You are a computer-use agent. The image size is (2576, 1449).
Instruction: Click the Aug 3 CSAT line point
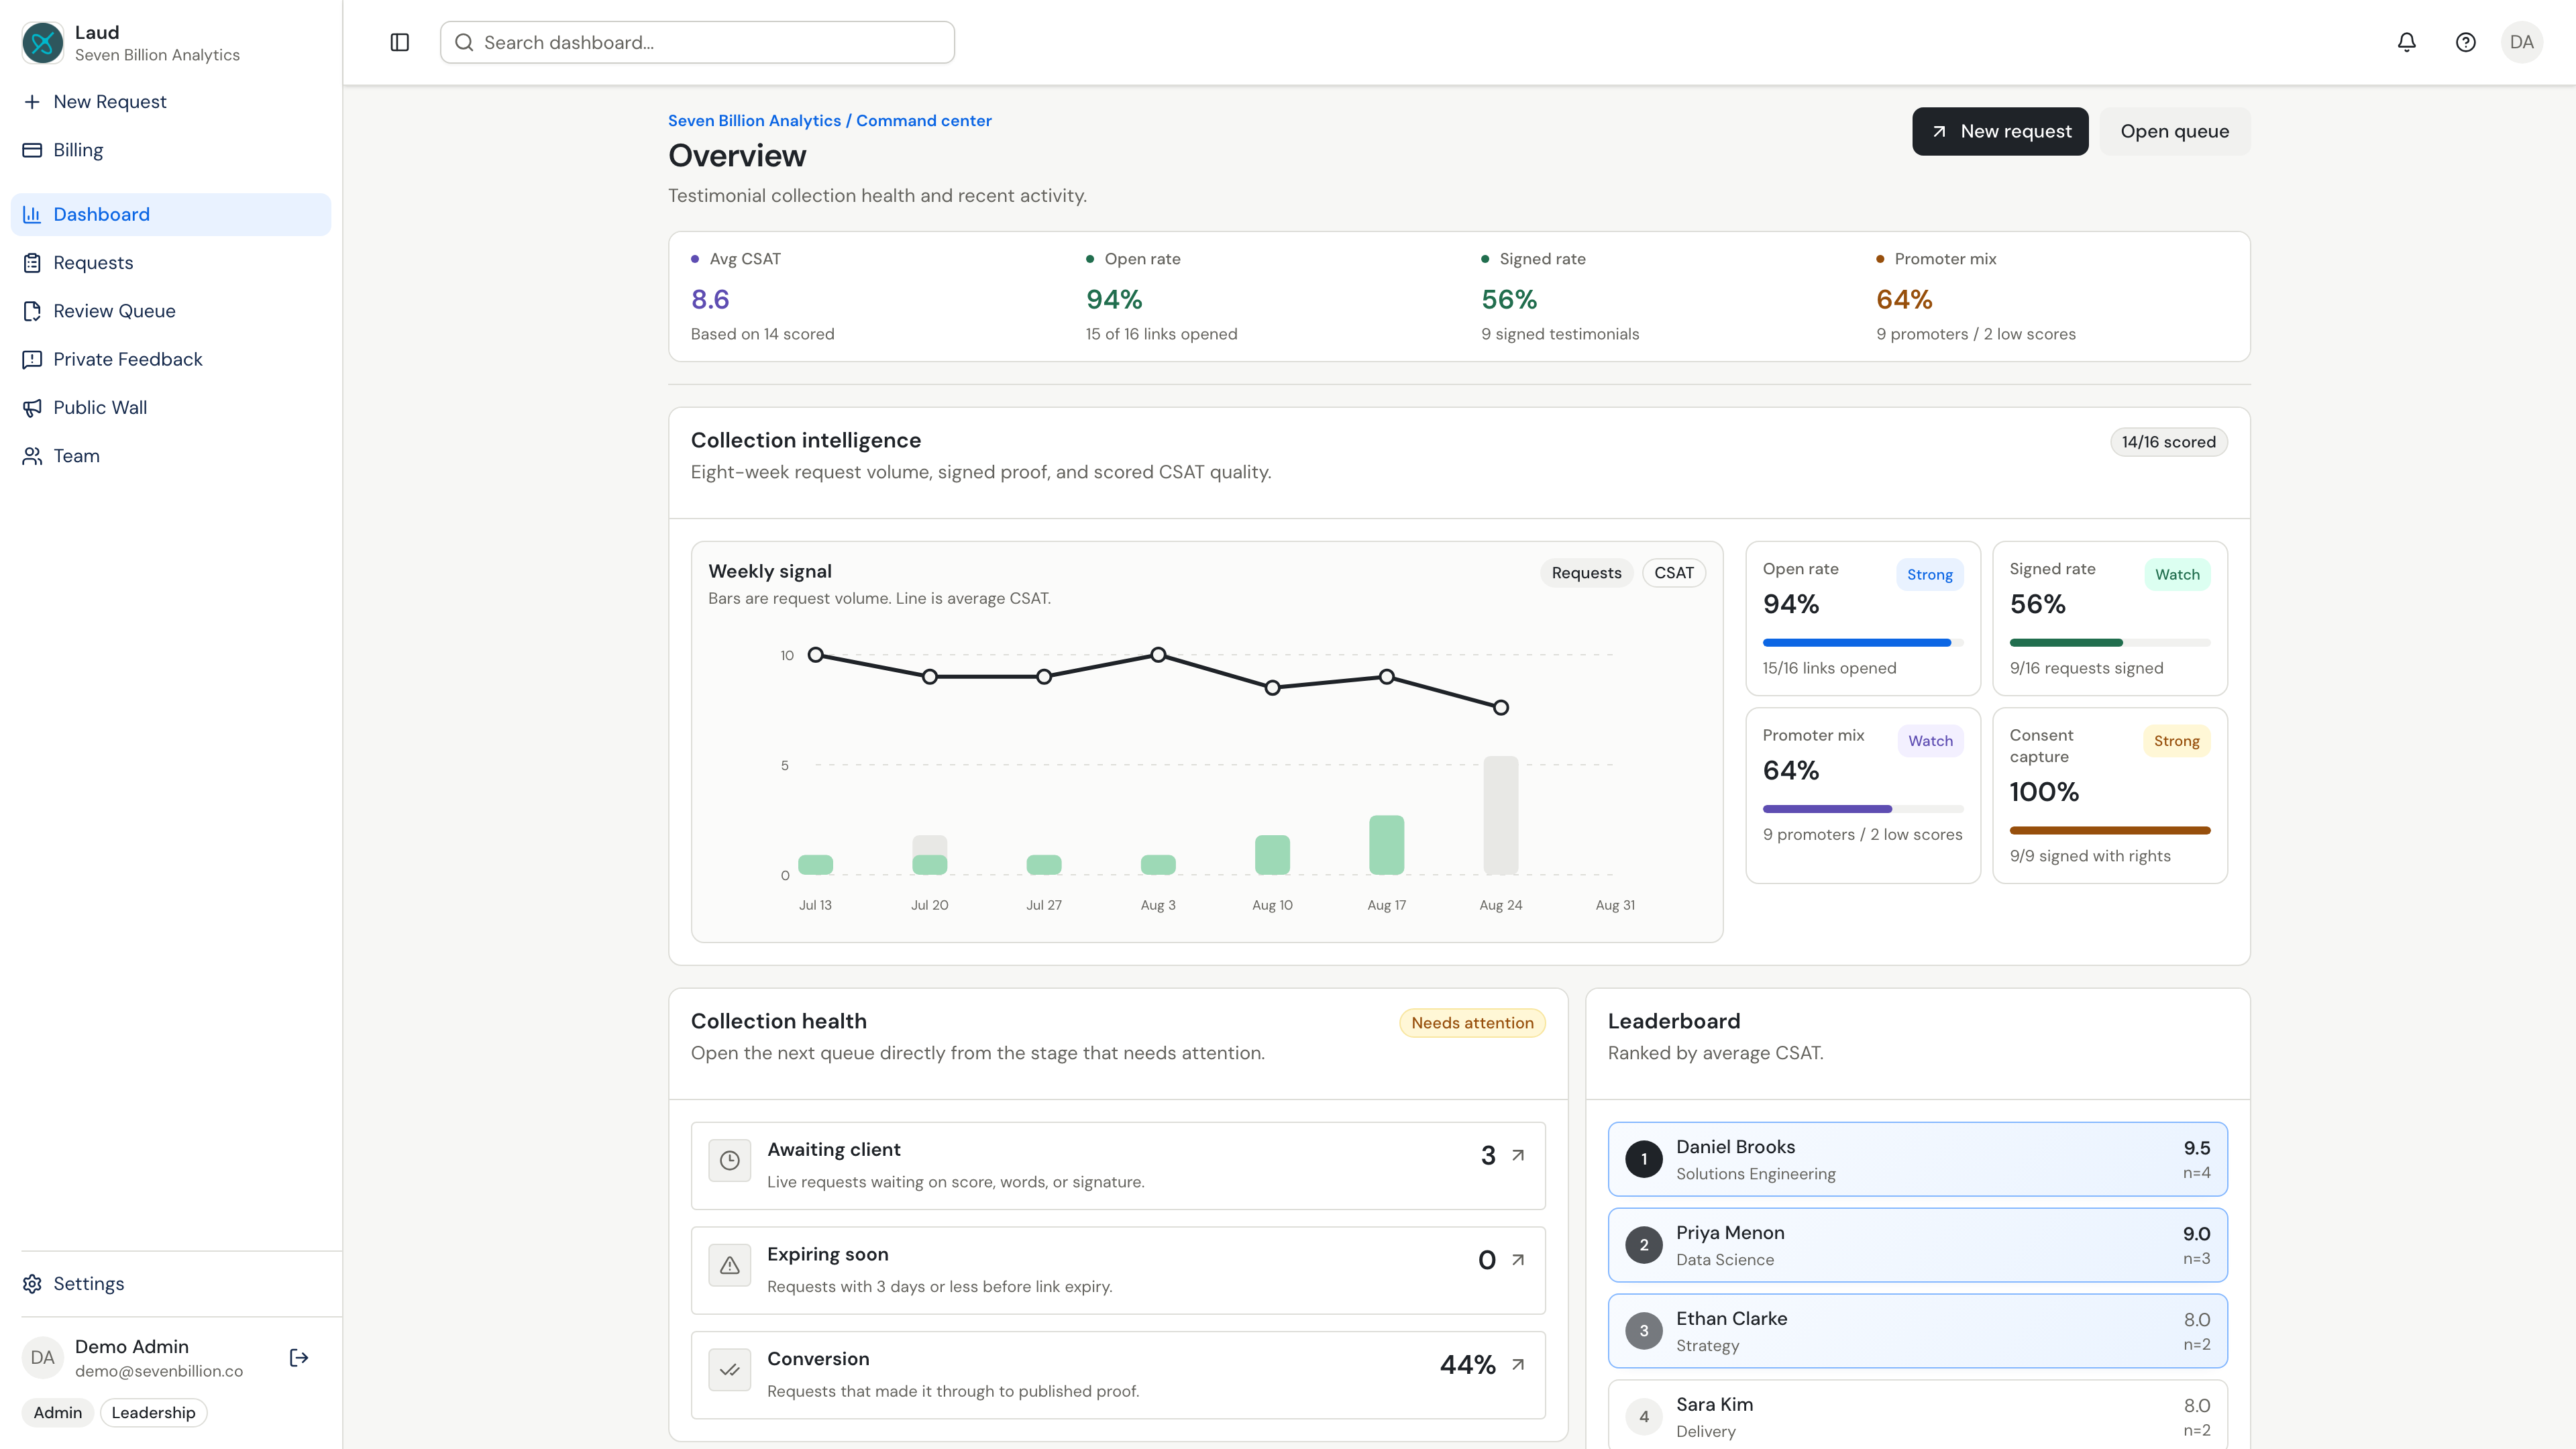[1158, 655]
